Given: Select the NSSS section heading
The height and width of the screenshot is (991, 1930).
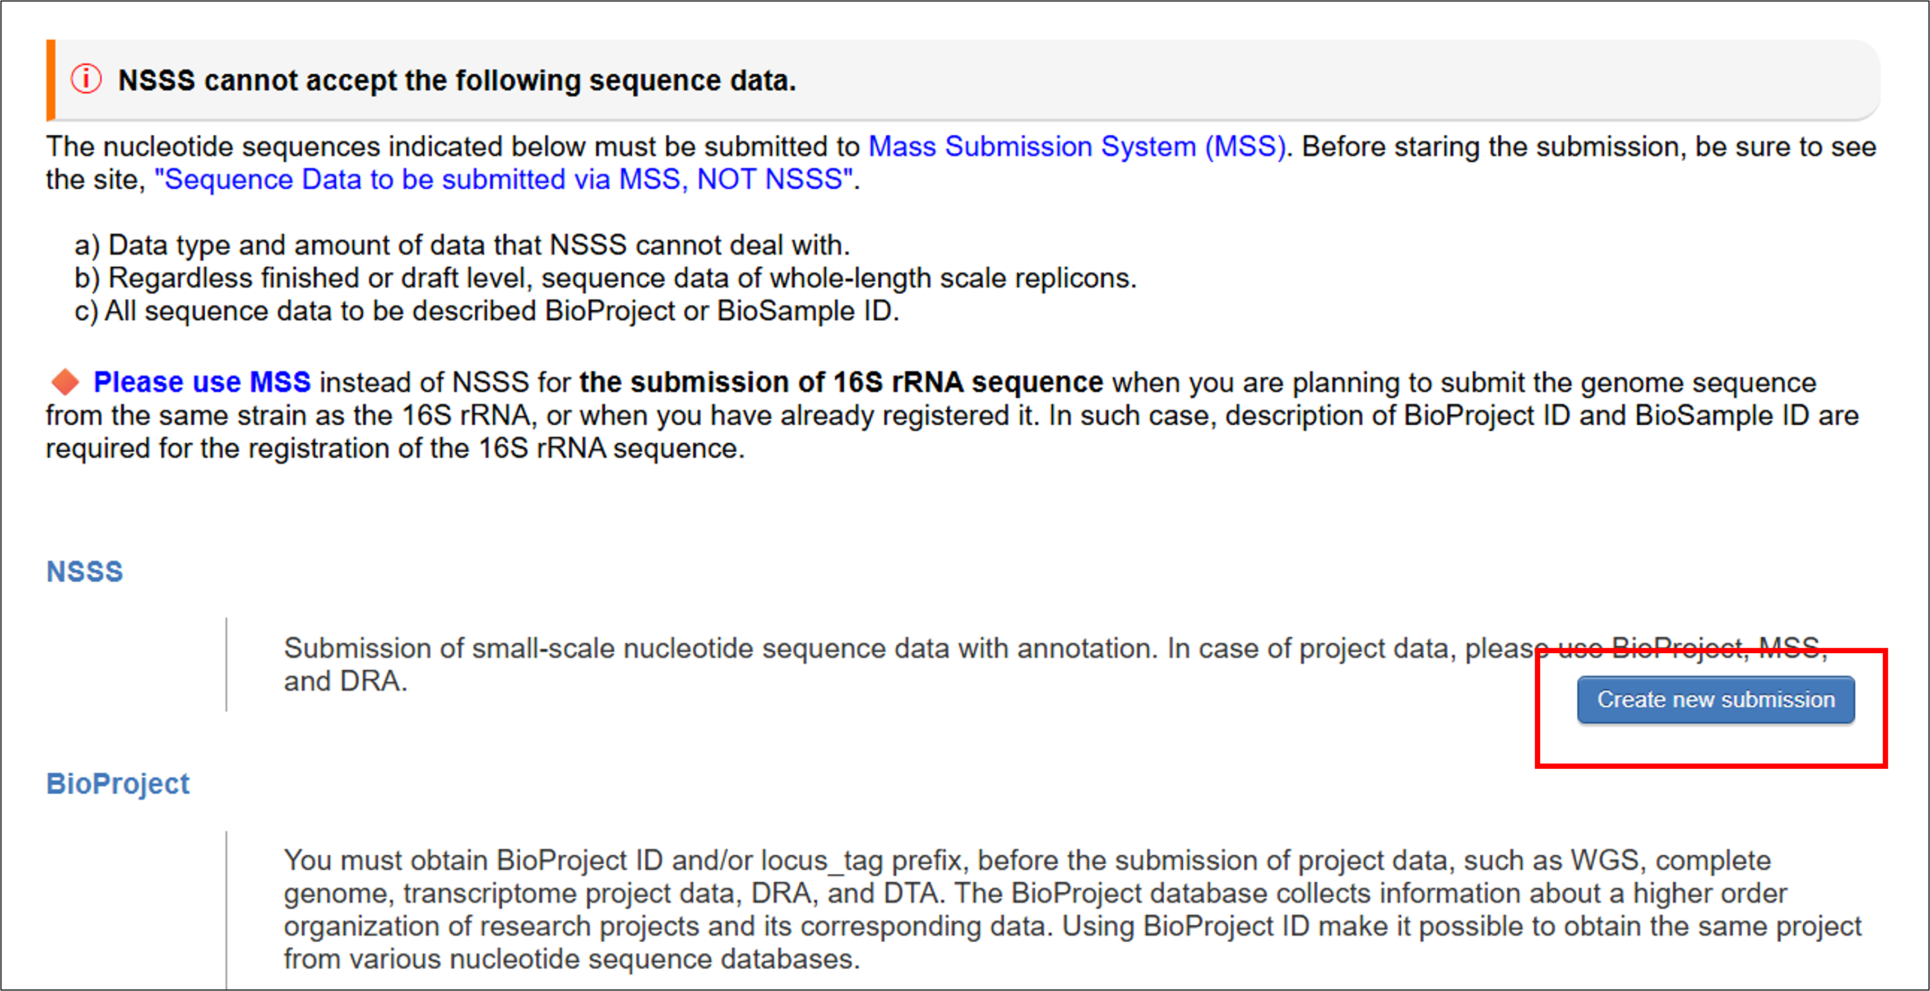Looking at the screenshot, I should tap(85, 572).
